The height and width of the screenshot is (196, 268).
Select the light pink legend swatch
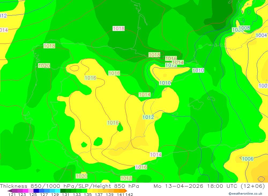pyautogui.click(x=31, y=191)
